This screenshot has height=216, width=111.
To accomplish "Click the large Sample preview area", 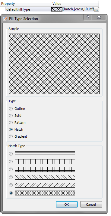I will click(54, 64).
